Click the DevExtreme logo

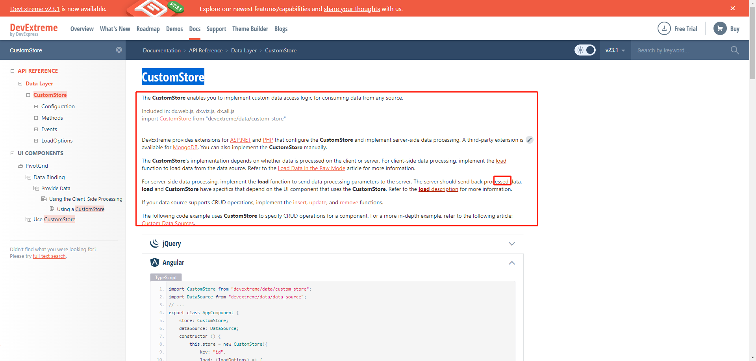click(34, 29)
